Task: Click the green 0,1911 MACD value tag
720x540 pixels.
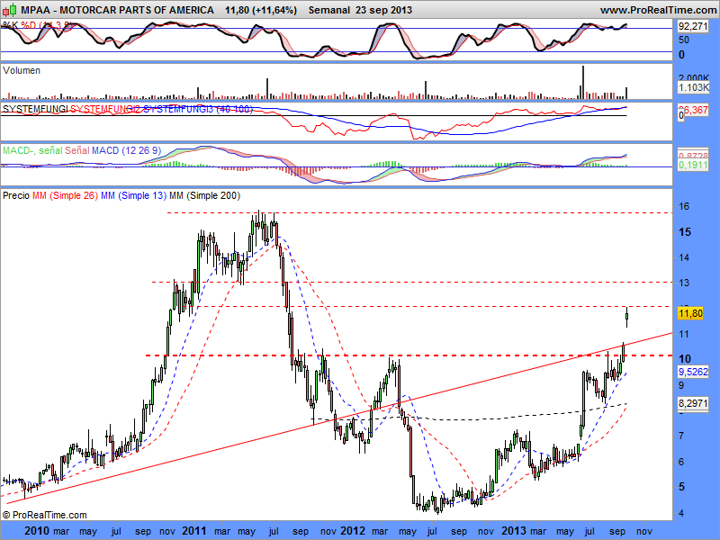Action: pos(693,165)
